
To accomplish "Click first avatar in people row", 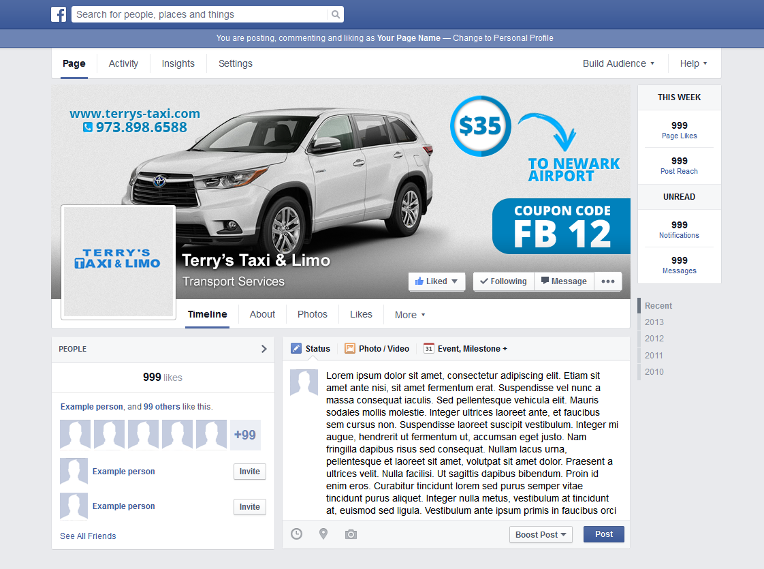I will (75, 435).
